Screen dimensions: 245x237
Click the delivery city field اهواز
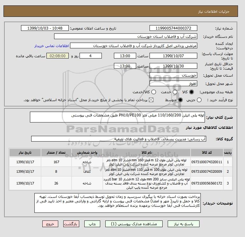pos(173,83)
